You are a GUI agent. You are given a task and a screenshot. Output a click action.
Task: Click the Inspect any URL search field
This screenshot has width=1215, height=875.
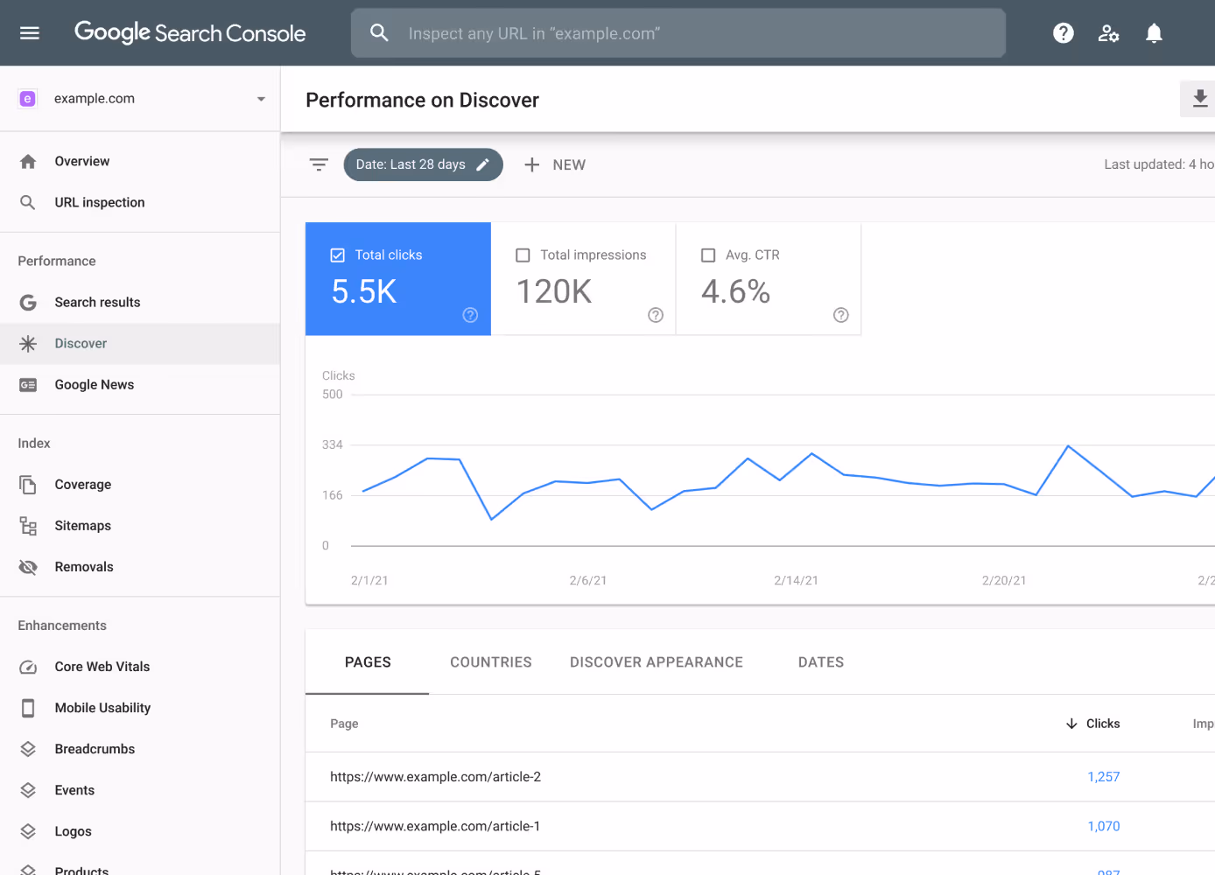pyautogui.click(x=678, y=33)
